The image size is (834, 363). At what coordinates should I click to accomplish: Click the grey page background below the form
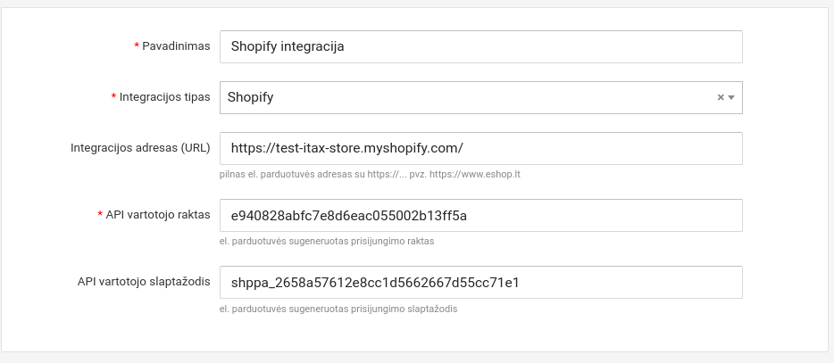click(x=417, y=358)
